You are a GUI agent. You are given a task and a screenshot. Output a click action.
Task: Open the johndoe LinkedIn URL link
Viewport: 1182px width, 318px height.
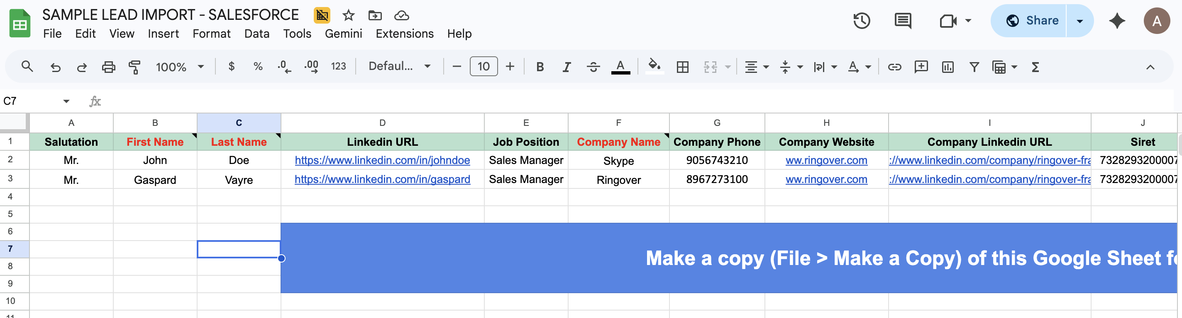click(x=382, y=160)
